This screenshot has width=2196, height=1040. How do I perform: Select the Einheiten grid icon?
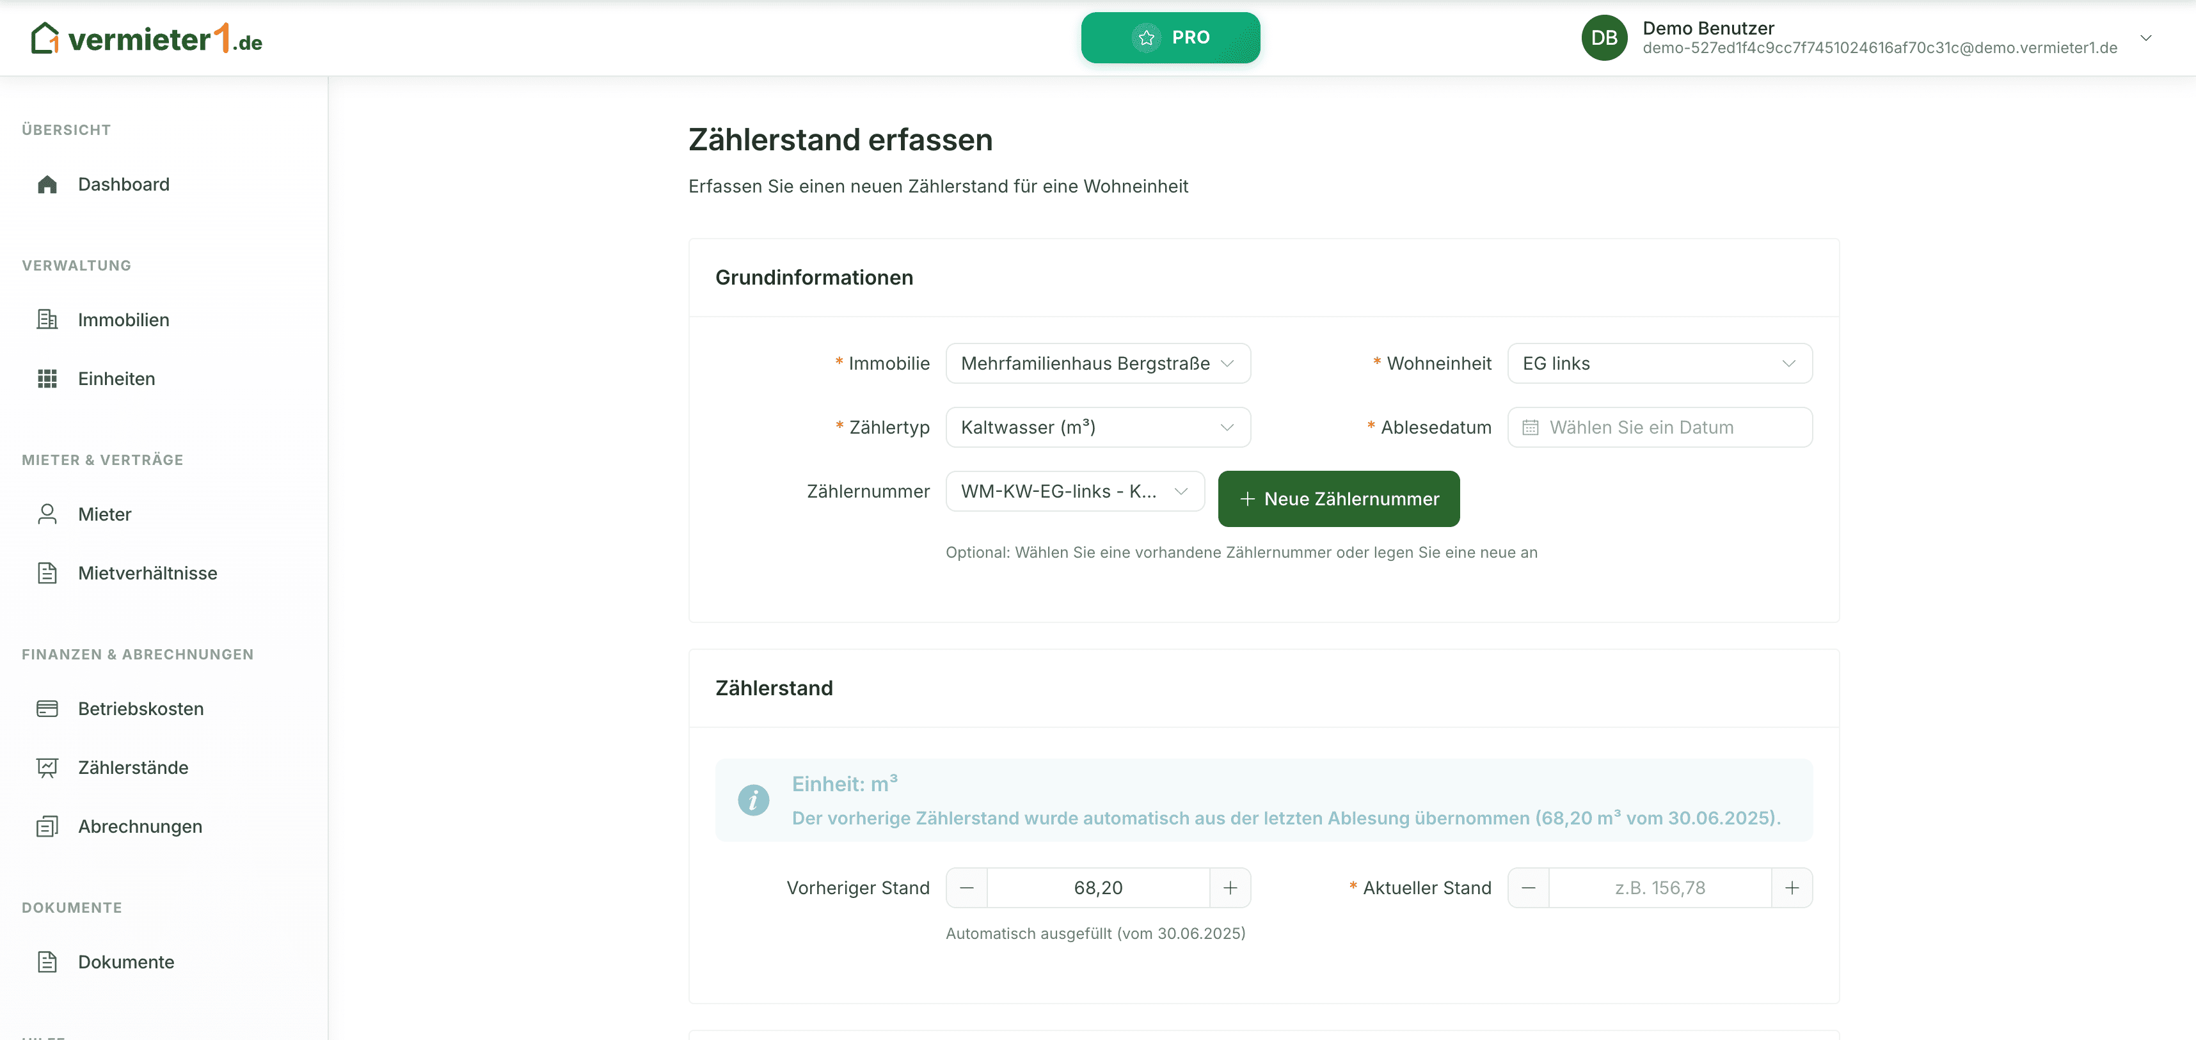47,379
